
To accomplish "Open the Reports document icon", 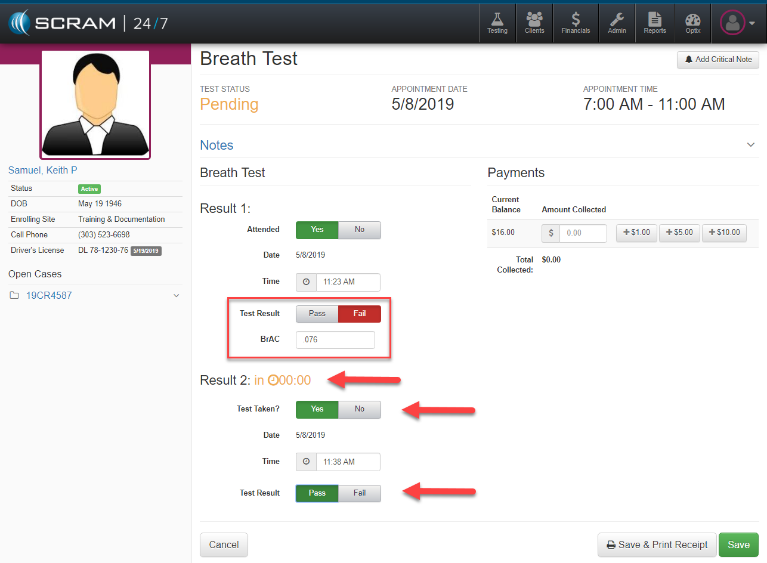I will coord(654,23).
